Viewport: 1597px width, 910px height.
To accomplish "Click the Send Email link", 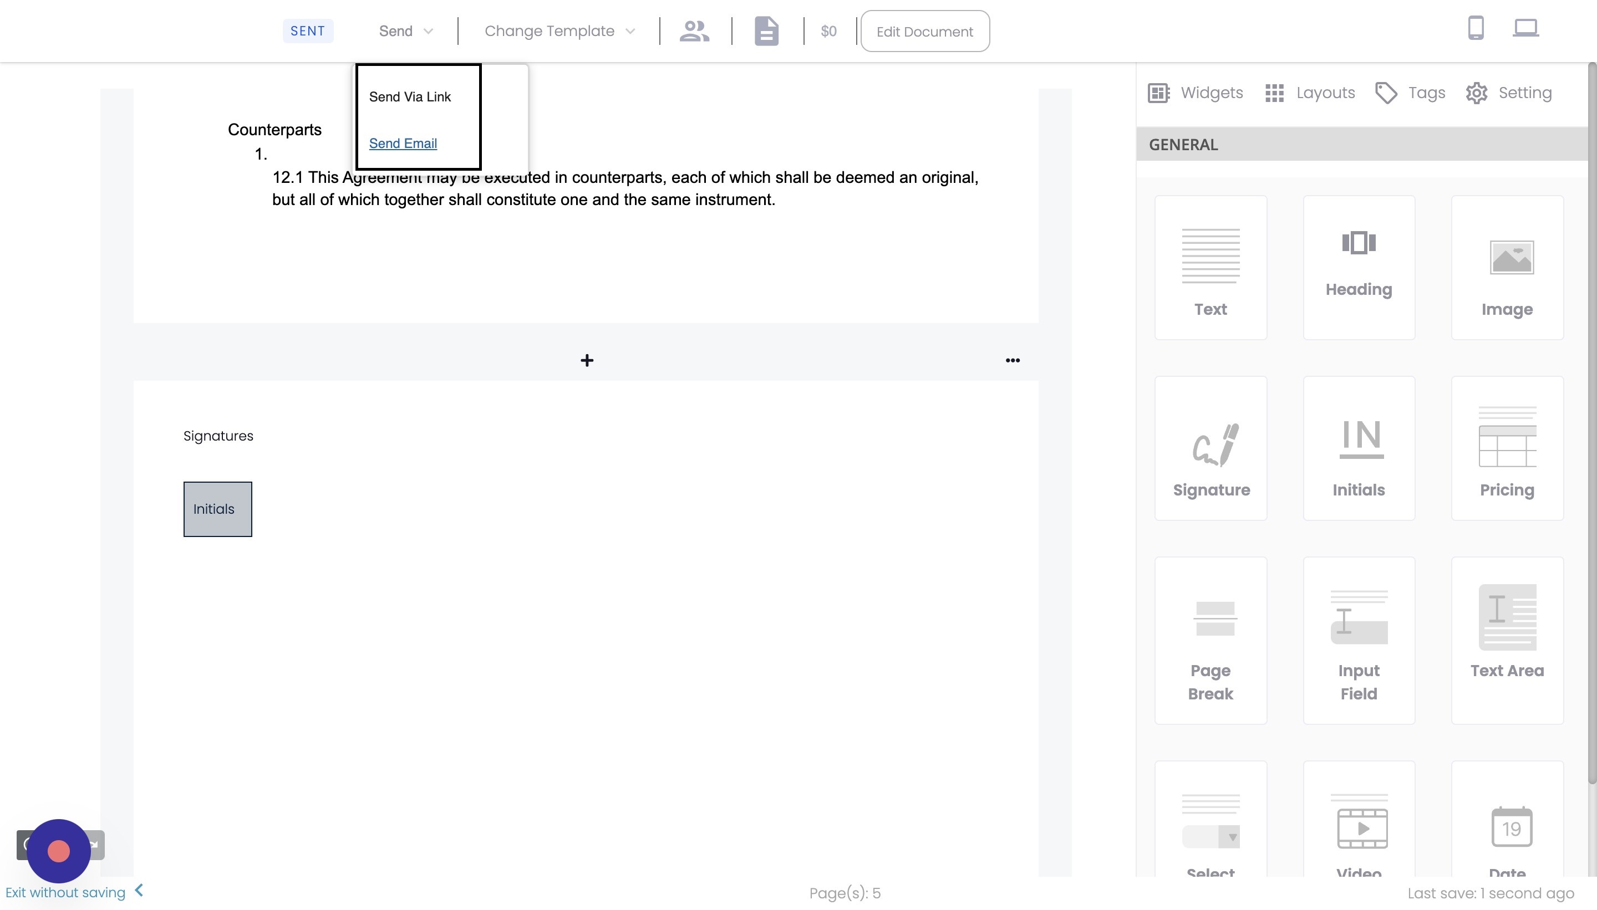I will [403, 143].
